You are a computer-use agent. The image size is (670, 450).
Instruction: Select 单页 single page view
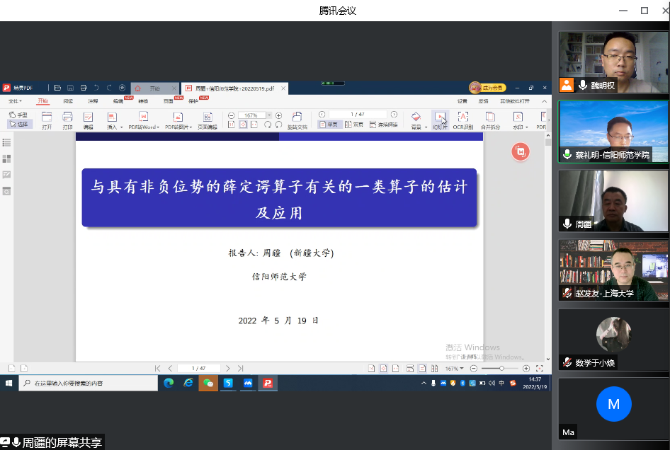[x=329, y=125]
